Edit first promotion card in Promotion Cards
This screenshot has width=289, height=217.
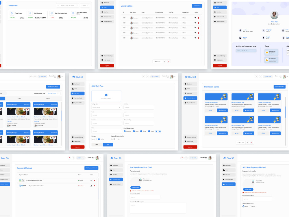pos(210,110)
